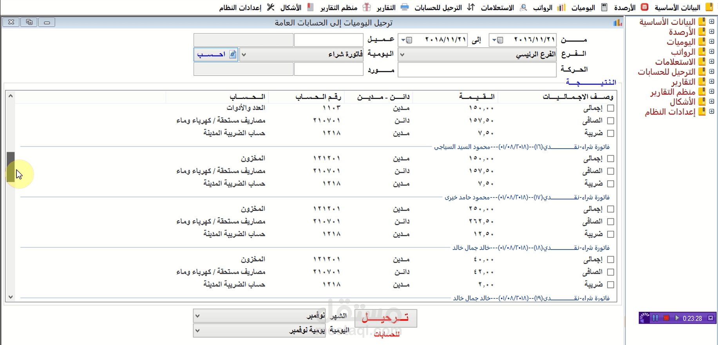The image size is (718, 345).
Task: Click the screen recorder logo icon
Action: coord(644,318)
